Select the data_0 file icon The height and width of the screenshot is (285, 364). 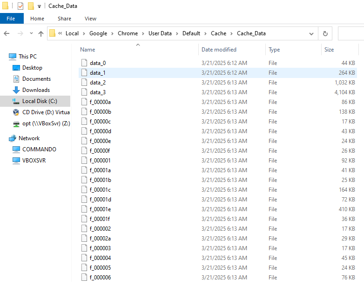point(84,63)
